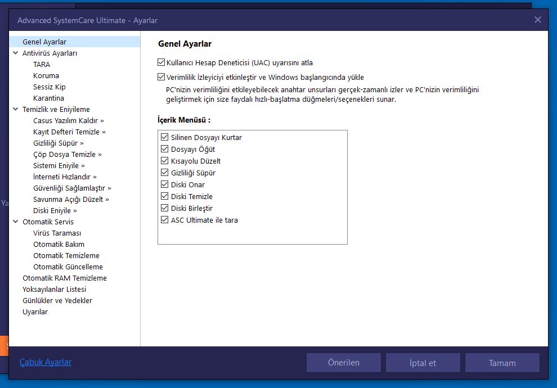
Task: Open Savunma Açığı Düzelt settings
Action: (x=71, y=200)
